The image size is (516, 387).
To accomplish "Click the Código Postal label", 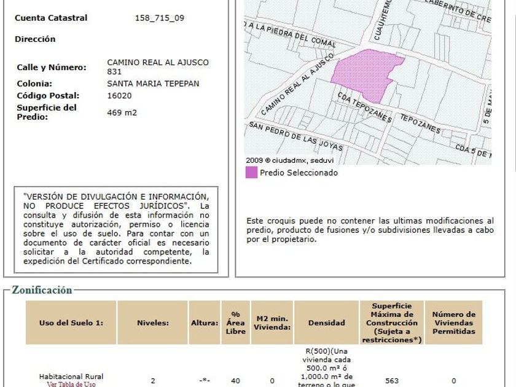I will [48, 96].
